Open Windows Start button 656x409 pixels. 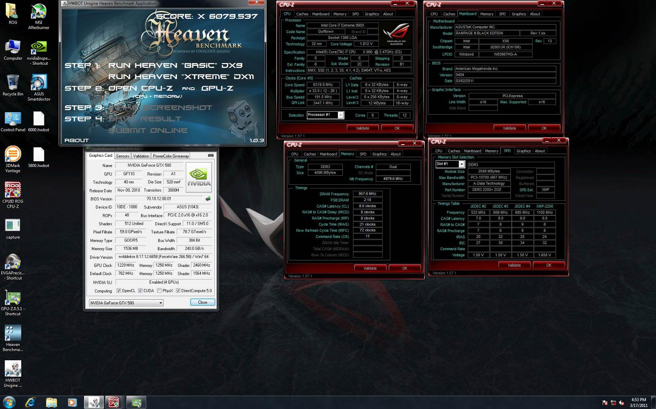coord(9,402)
